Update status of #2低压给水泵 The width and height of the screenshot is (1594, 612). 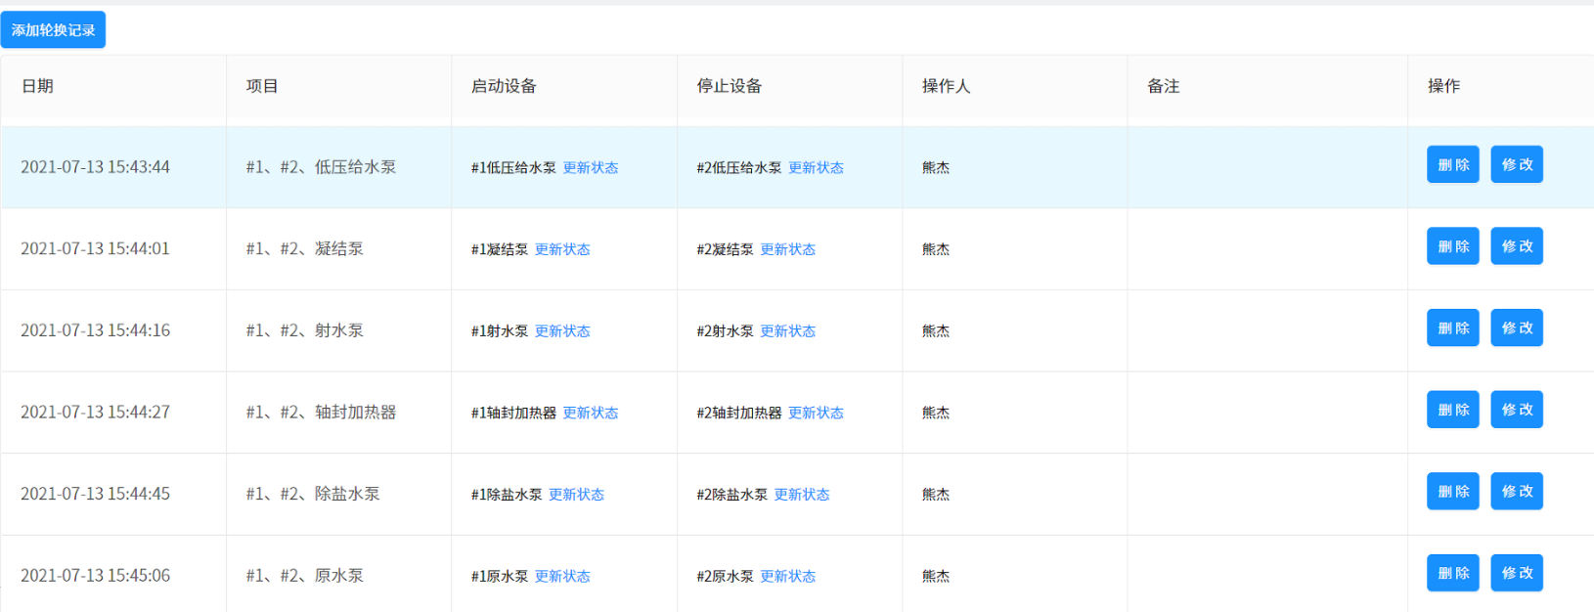tap(816, 168)
